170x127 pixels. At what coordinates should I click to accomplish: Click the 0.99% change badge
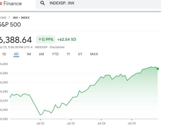pyautogui.click(x=46, y=39)
